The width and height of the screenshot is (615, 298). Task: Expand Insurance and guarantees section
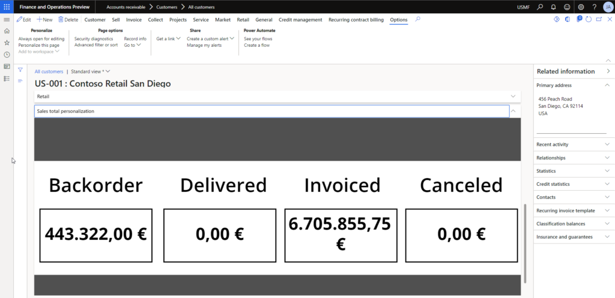coord(574,237)
